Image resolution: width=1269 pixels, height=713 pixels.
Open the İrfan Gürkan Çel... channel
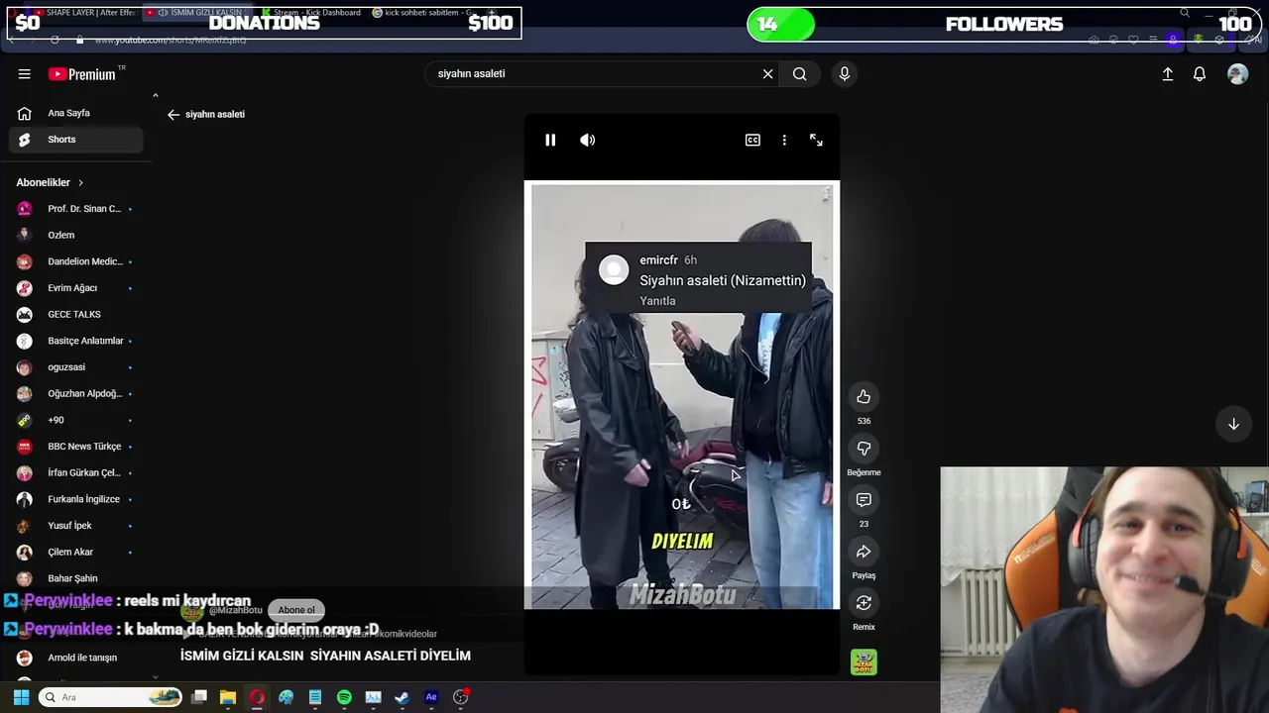[x=75, y=473]
